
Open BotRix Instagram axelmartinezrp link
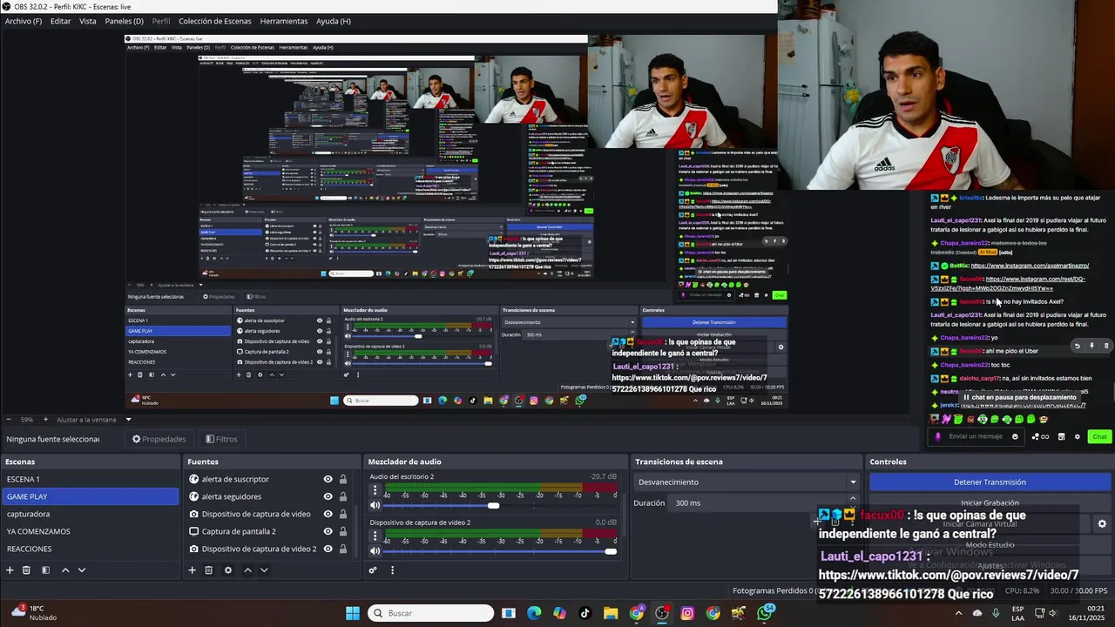[x=1030, y=266]
